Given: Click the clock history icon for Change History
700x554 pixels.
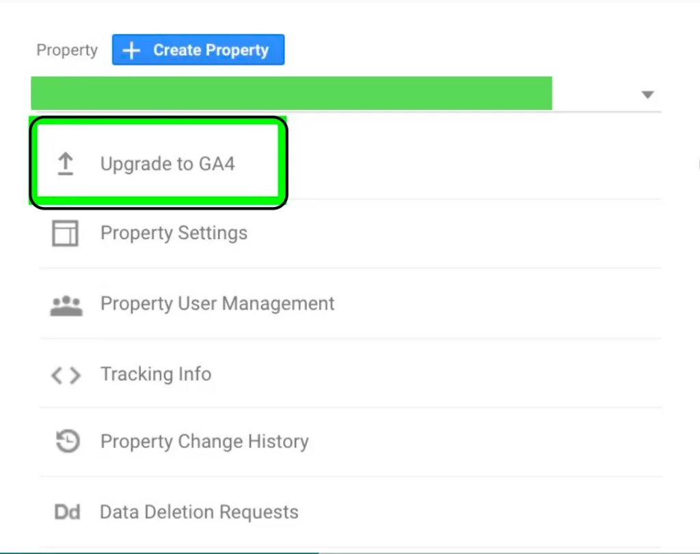Looking at the screenshot, I should pos(68,441).
